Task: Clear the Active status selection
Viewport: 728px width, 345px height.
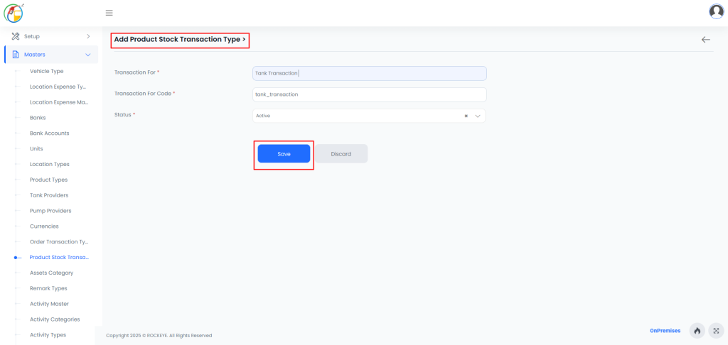Action: (x=466, y=116)
